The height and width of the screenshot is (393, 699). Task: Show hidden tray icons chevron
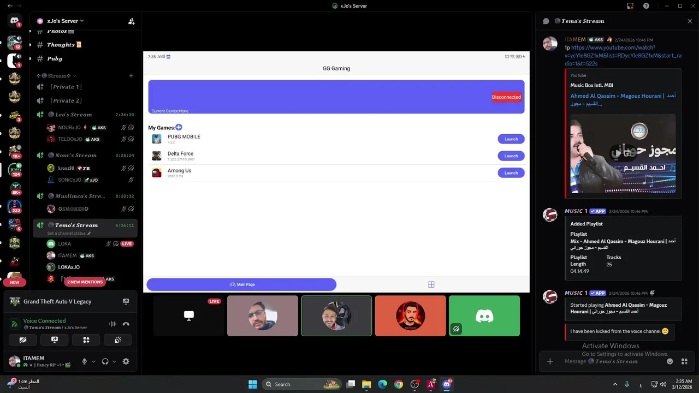pos(615,384)
